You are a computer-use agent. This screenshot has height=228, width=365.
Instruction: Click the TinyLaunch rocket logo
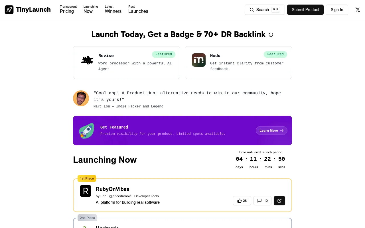click(9, 9)
